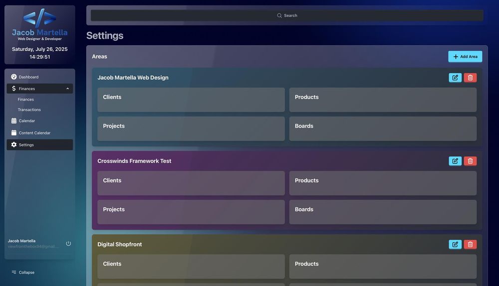Click the dollar sign Finances icon

(x=13, y=89)
